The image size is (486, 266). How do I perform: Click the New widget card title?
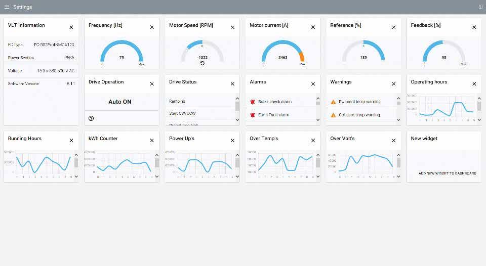click(x=424, y=139)
